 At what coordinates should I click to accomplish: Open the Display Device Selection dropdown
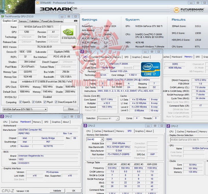point(189,140)
